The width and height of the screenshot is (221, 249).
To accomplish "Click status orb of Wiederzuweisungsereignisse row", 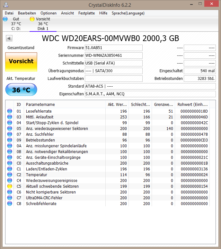I will point(10,180).
